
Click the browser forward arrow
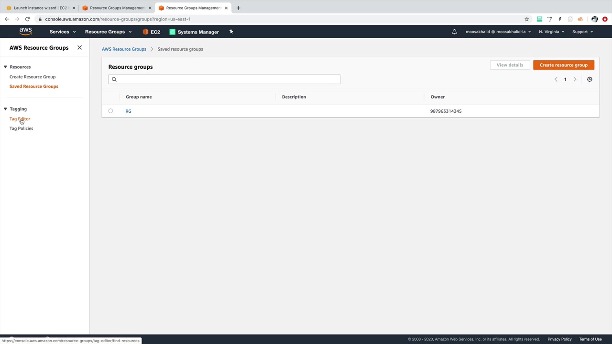click(17, 19)
